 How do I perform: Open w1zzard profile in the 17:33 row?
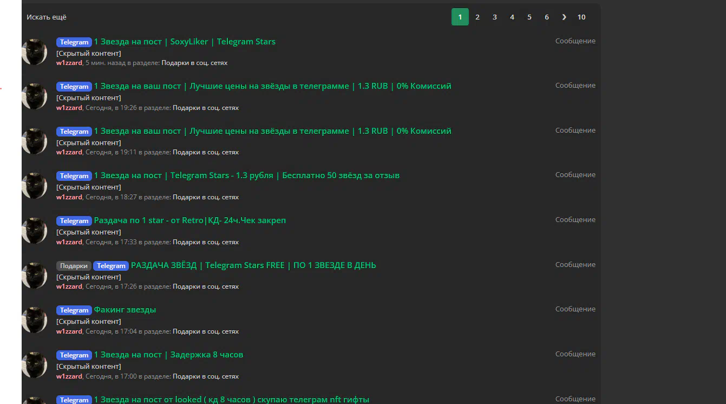point(69,242)
